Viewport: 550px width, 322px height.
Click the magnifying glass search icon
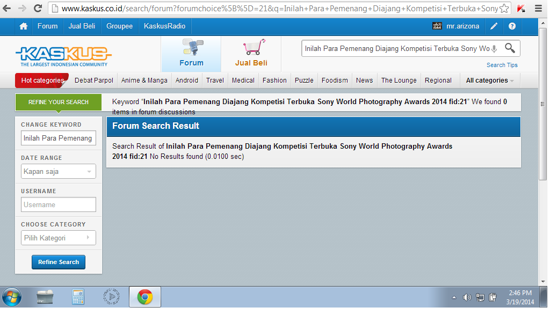pyautogui.click(x=510, y=48)
